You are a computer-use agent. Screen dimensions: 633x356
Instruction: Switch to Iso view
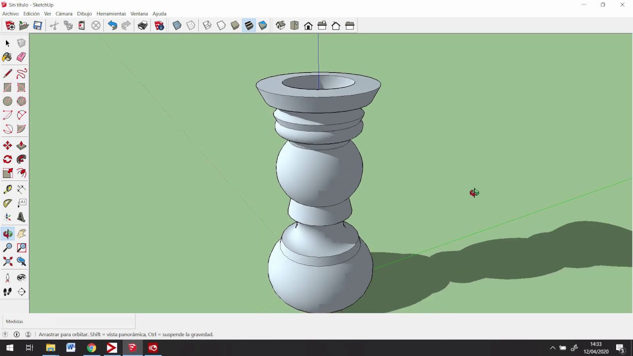click(280, 26)
